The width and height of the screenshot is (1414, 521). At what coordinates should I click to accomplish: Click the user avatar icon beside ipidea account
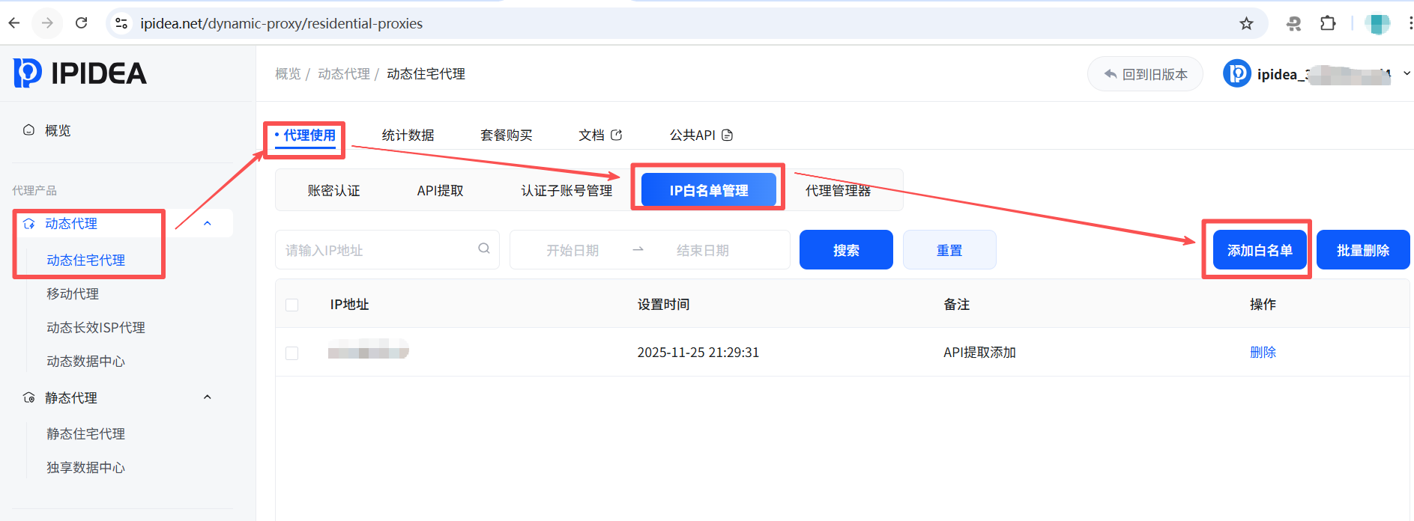(x=1237, y=73)
